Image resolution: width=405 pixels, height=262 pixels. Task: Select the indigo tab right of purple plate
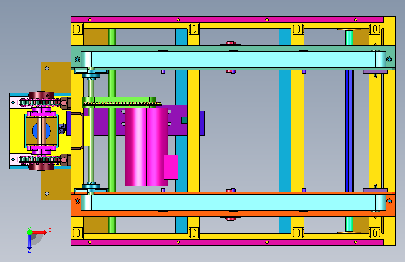(x=202, y=123)
